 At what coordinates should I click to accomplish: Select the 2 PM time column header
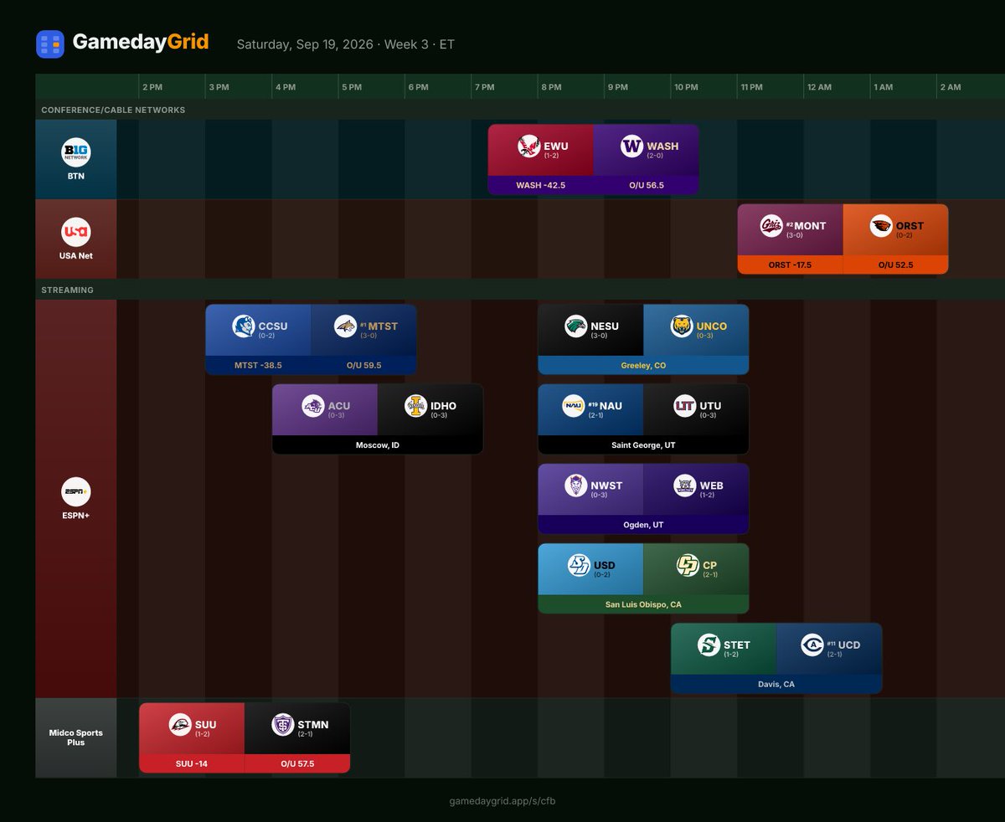click(152, 87)
